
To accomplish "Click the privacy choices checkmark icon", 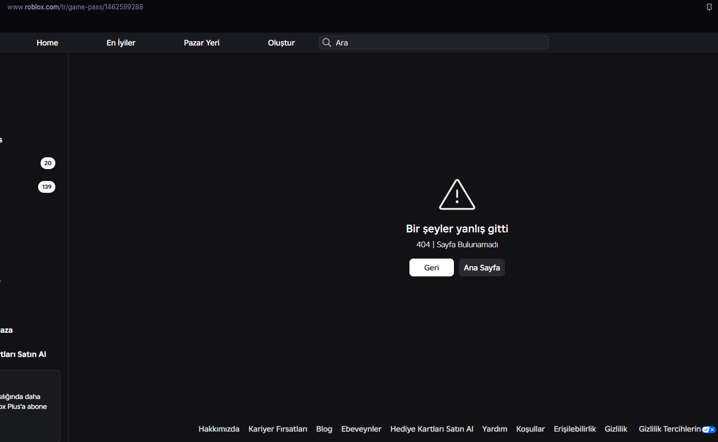I will point(709,430).
